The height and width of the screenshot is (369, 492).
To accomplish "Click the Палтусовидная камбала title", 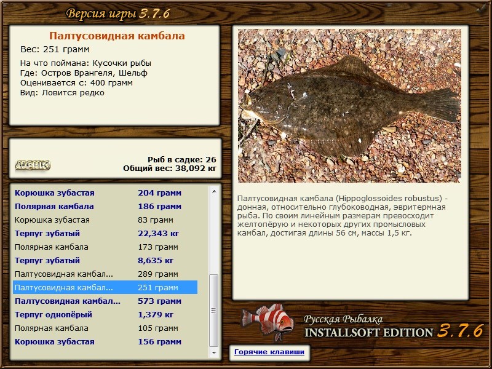I will click(117, 36).
